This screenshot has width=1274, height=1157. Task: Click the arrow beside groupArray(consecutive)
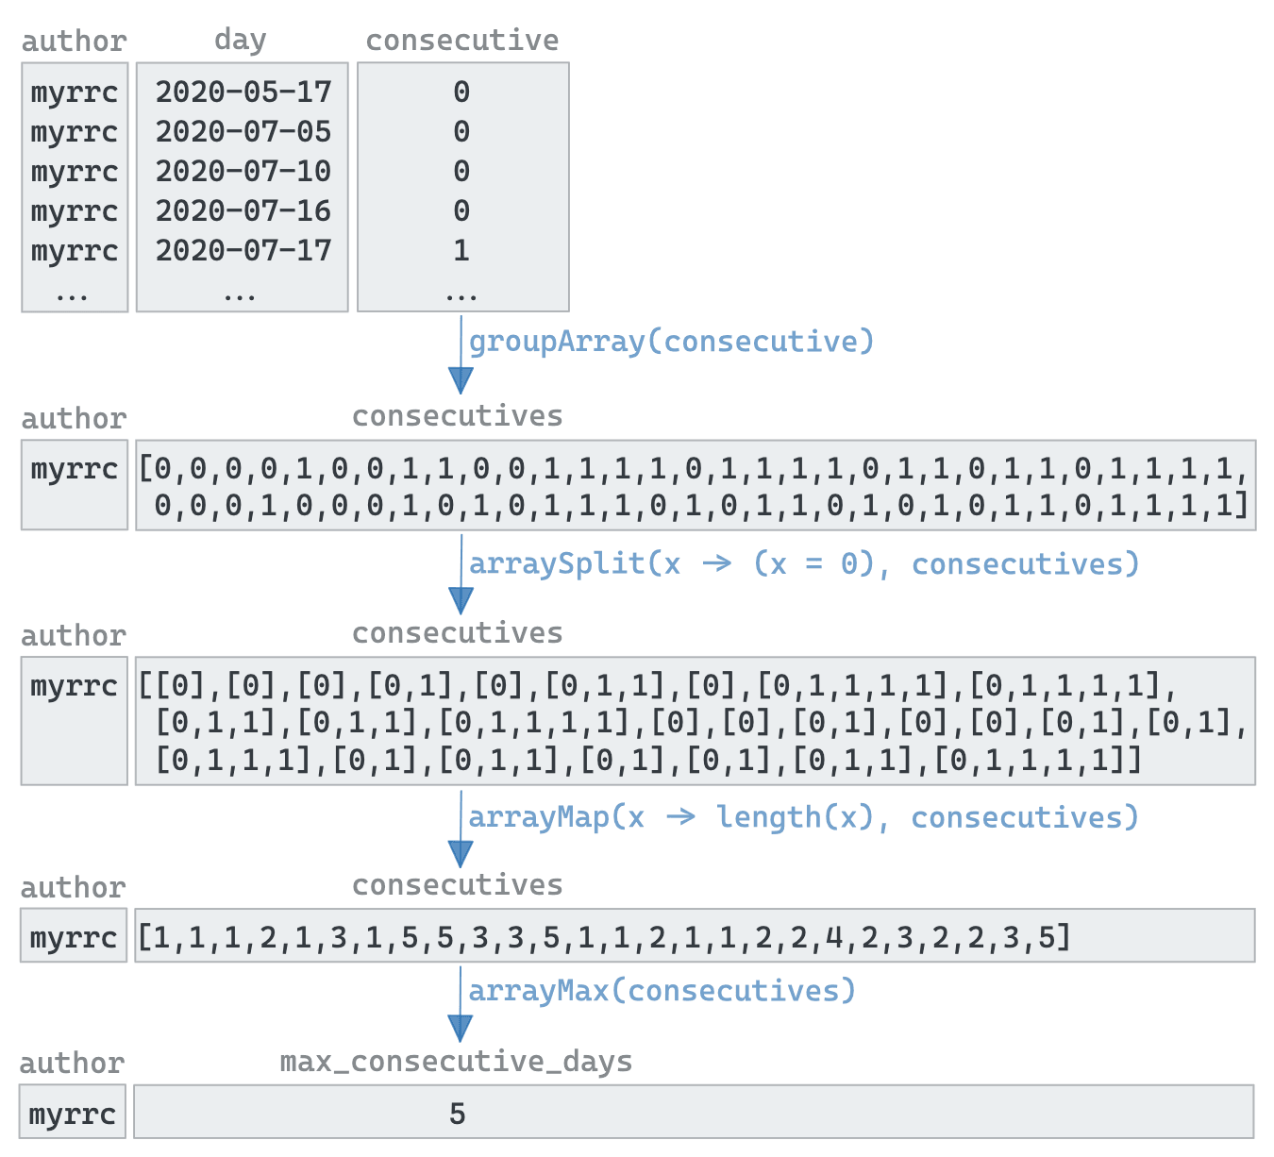[x=461, y=355]
